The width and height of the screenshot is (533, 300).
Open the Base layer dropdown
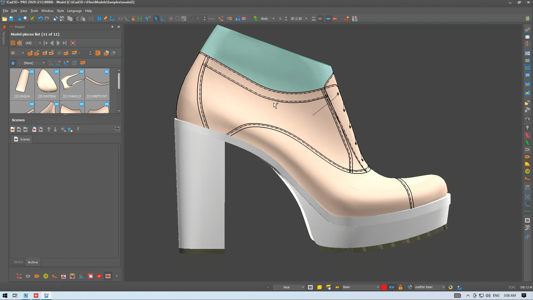[x=378, y=287]
